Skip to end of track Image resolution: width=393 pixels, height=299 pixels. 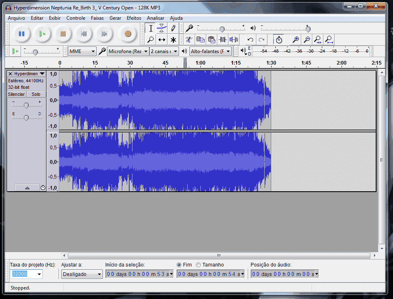point(104,34)
